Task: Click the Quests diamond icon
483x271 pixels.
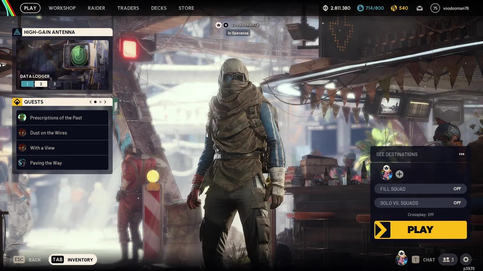Action: point(17,102)
